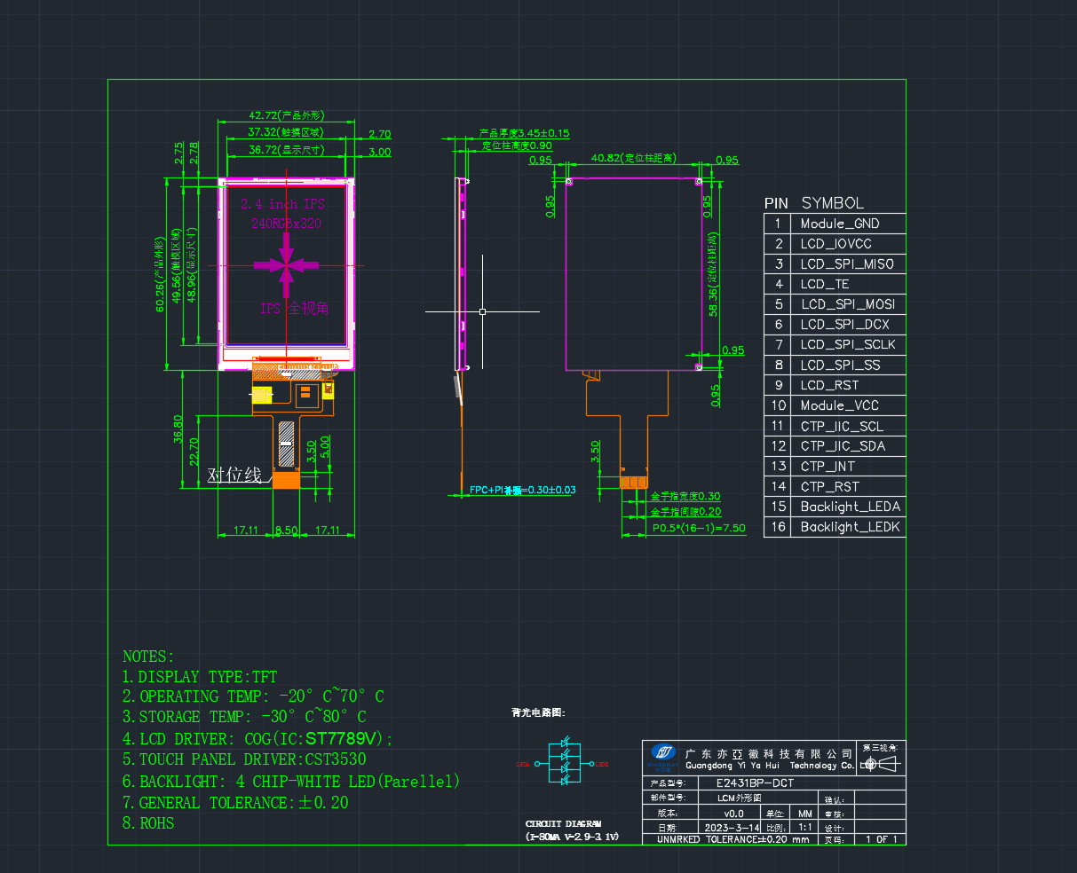Pick the LCD_SPI_DCX symbol cell
Screen dimensions: 1077x873
844,325
